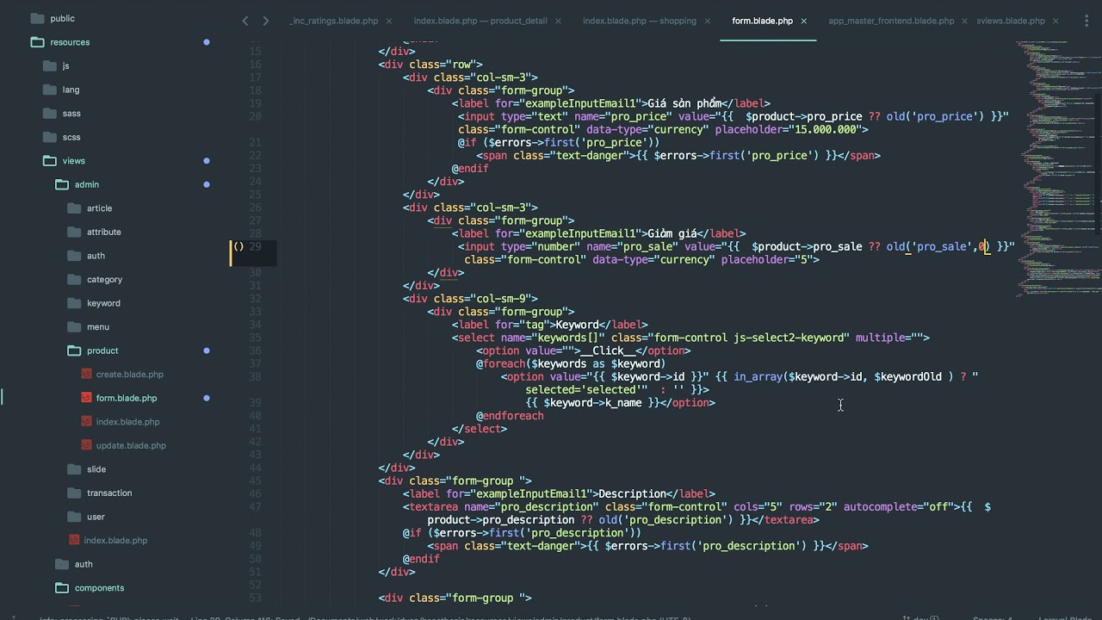This screenshot has width=1102, height=620.
Task: Select the form.blade.php tab
Action: [762, 21]
